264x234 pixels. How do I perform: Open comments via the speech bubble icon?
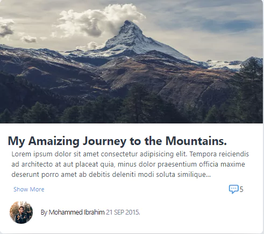coord(233,189)
